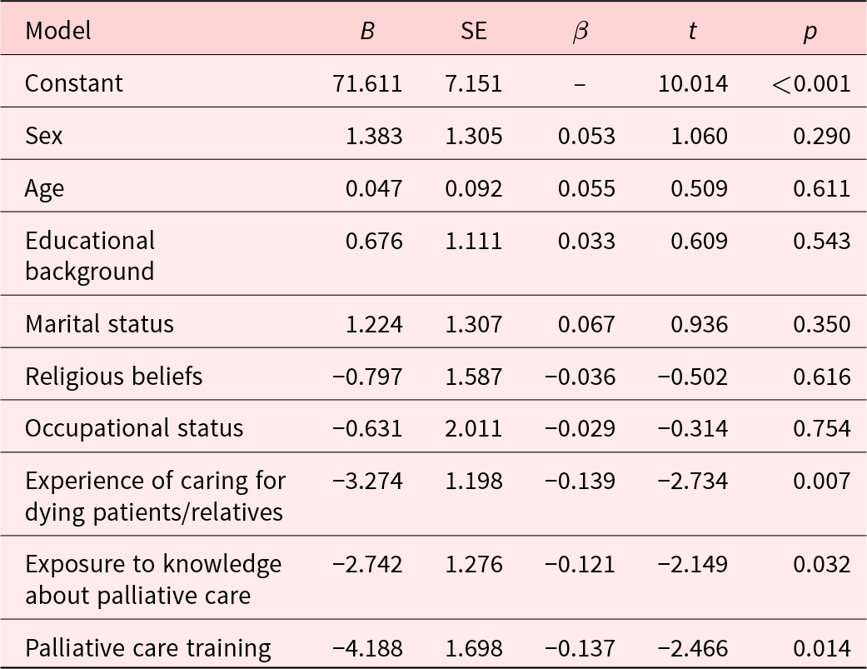Click the Palliative care training row label
867x669 pixels.
point(148,647)
